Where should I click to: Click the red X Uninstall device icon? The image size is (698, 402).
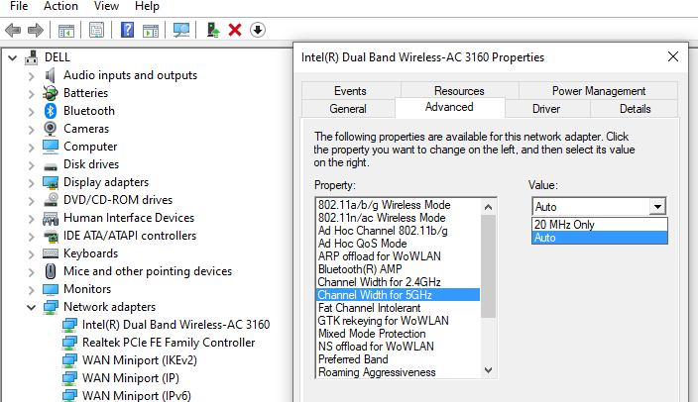235,30
